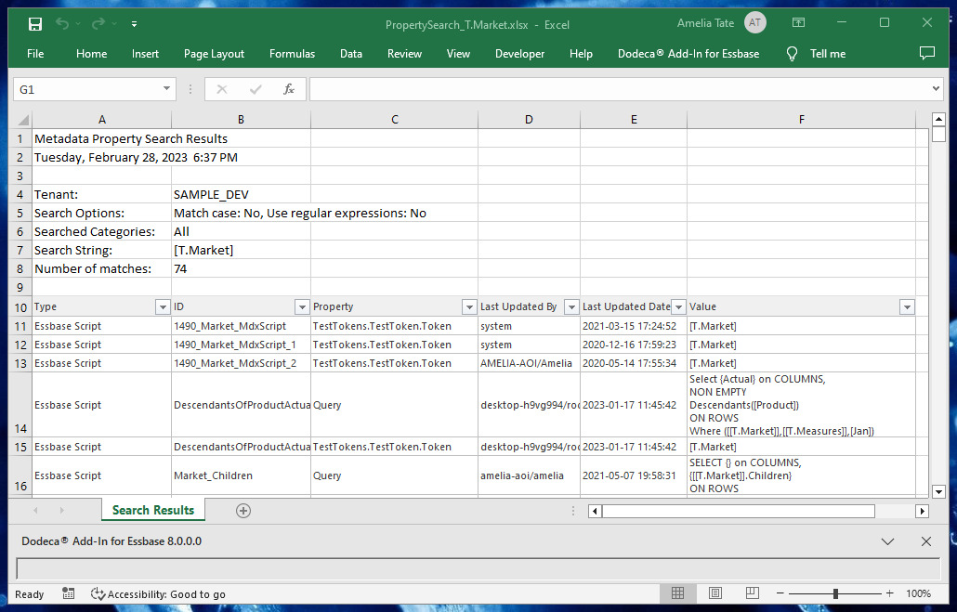Click cell with SAMPLE_DEV tenant
Image resolution: width=957 pixels, height=612 pixels.
coord(241,195)
